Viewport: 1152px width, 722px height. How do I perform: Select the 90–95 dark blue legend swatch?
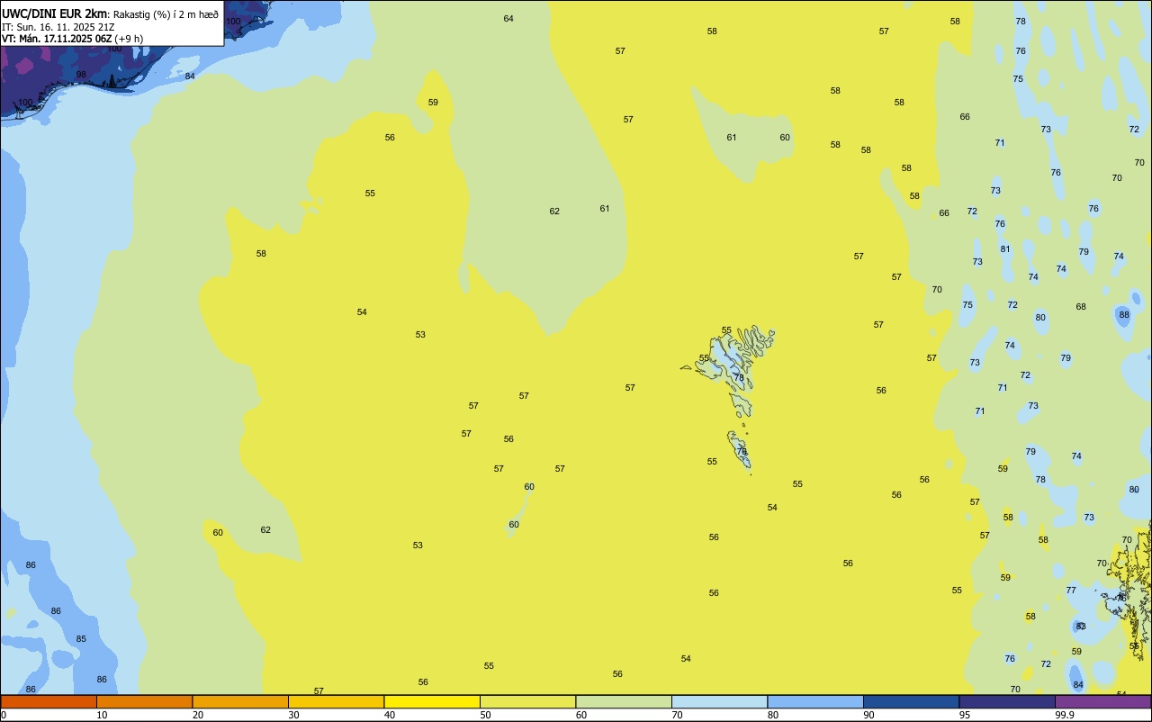click(911, 701)
